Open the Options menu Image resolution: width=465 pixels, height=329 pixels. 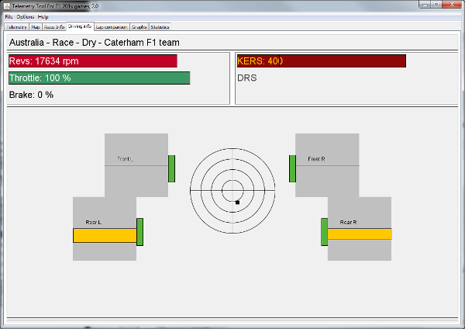26,16
